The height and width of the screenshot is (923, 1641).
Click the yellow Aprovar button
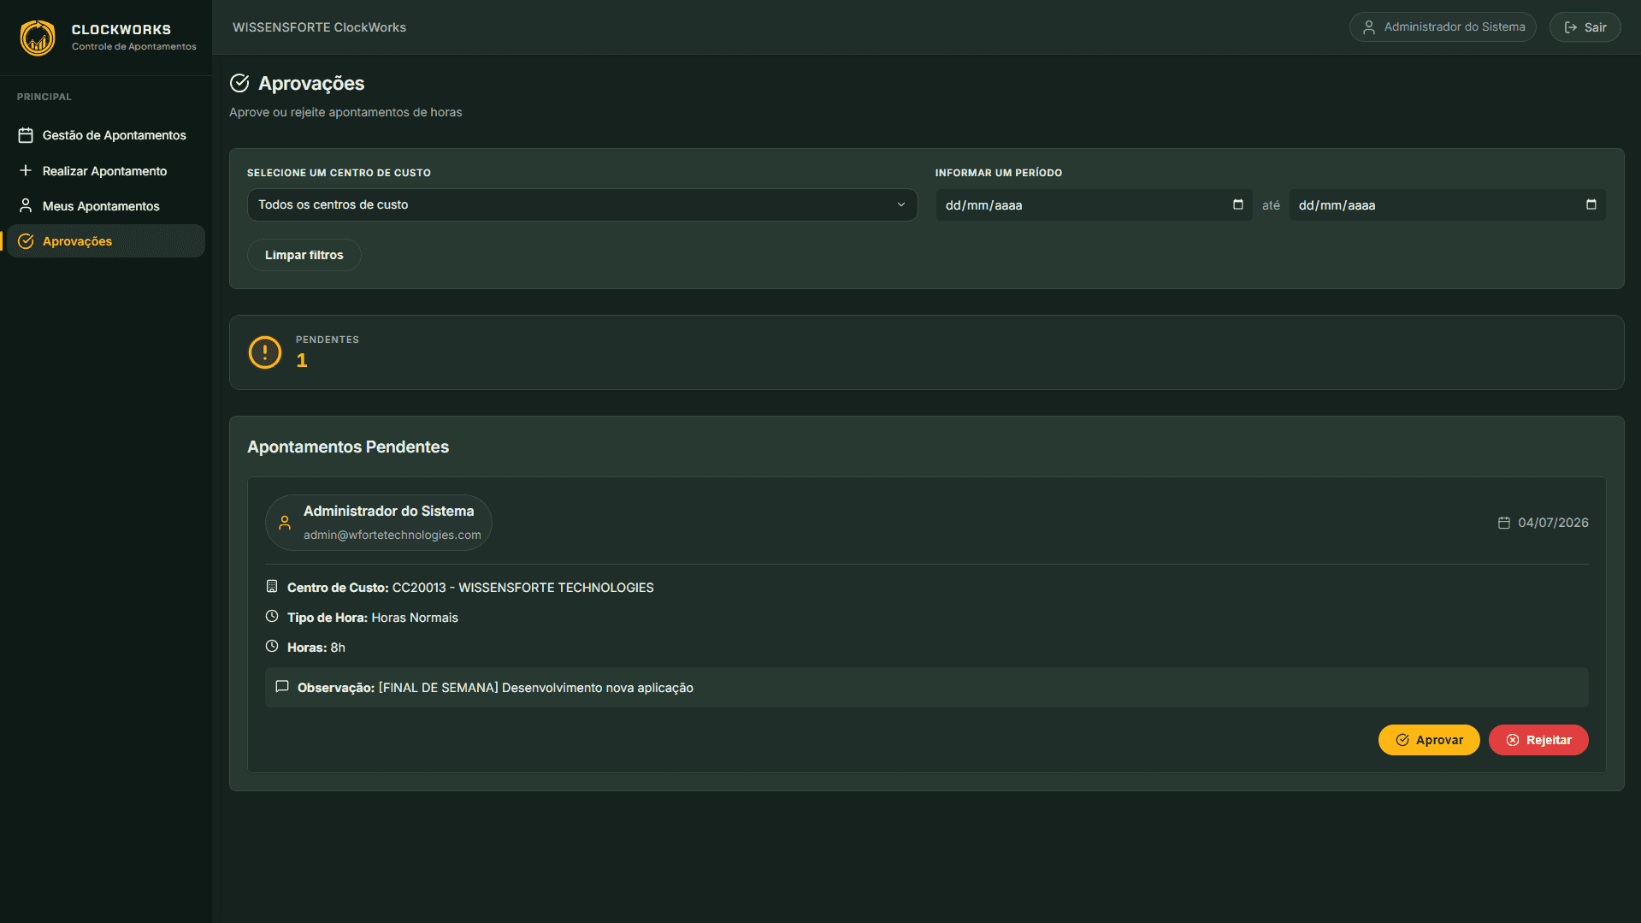click(x=1429, y=740)
